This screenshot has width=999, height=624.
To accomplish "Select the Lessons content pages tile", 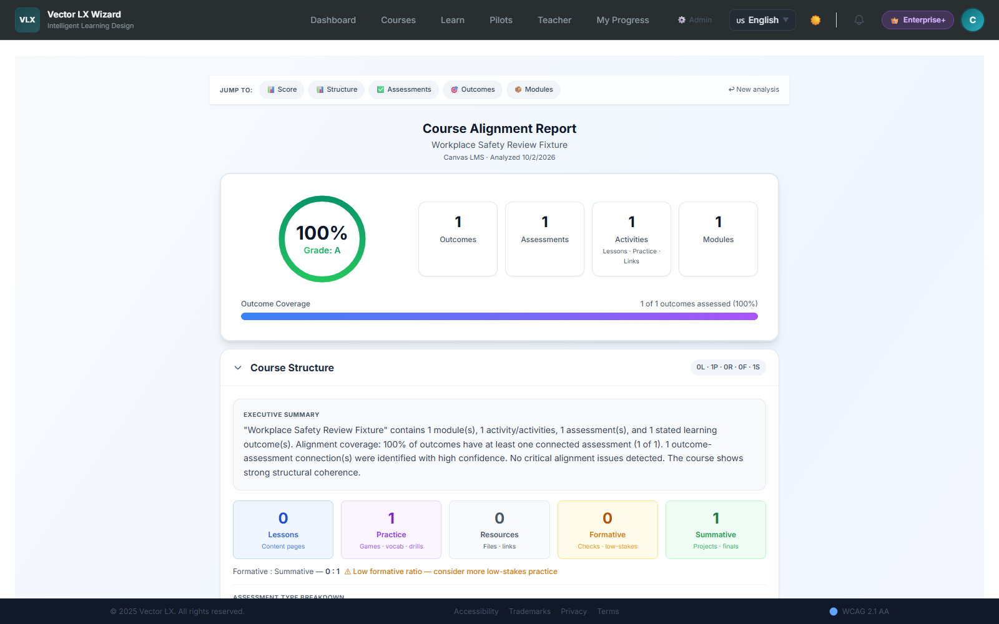I will click(283, 530).
